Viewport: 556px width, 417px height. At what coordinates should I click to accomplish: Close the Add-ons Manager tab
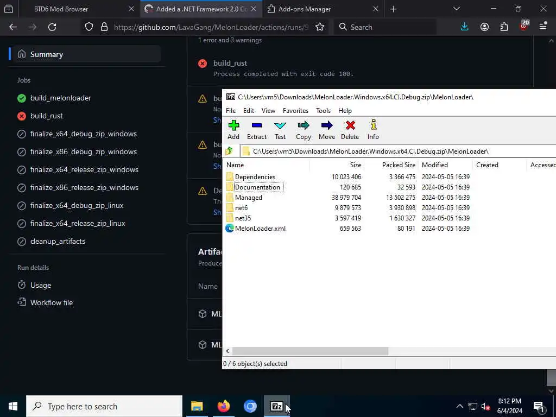[376, 9]
